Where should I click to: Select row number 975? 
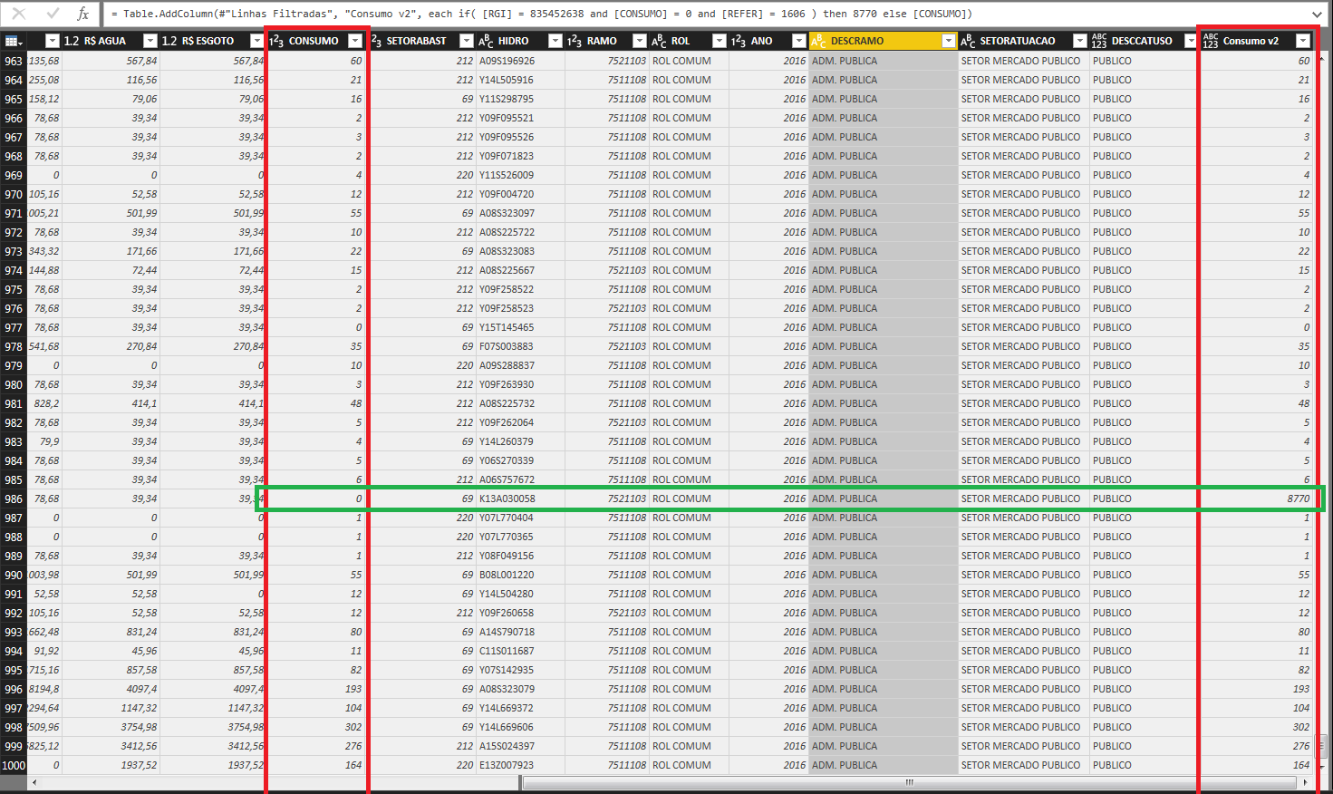coord(14,289)
